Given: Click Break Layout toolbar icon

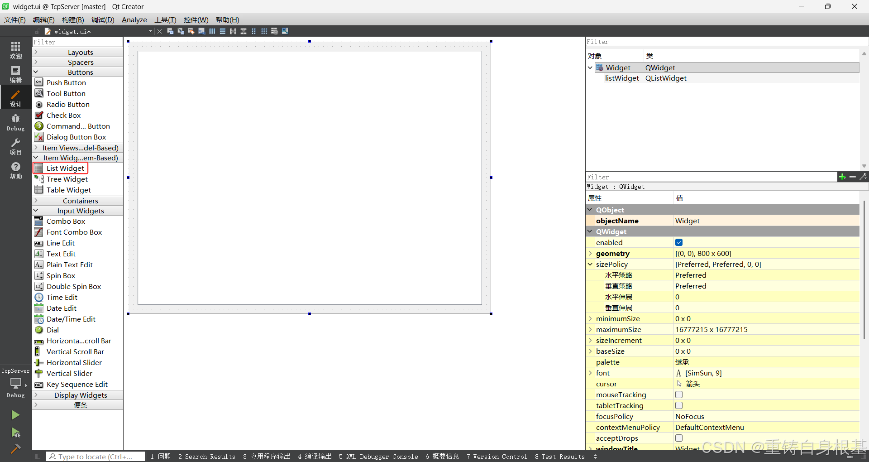Looking at the screenshot, I should click(x=274, y=31).
